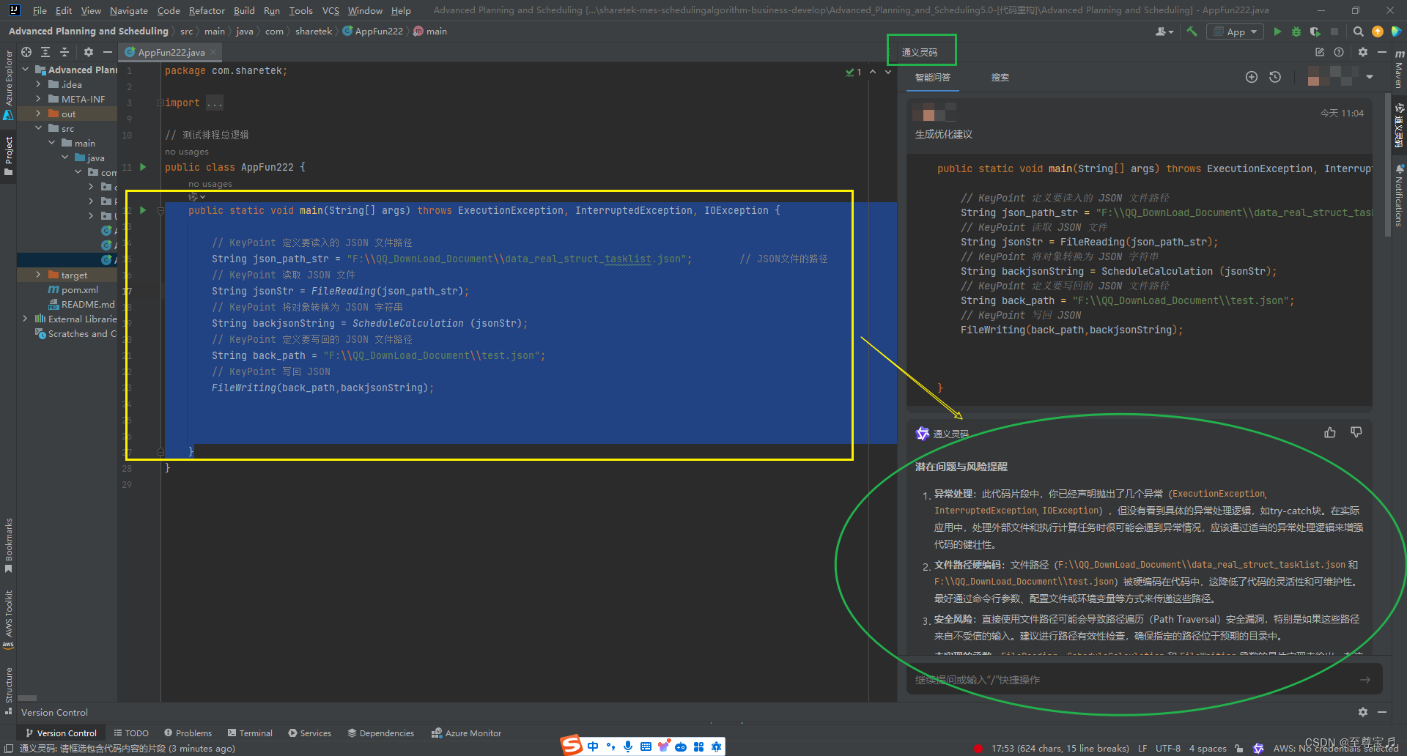Collapse the src folder
The width and height of the screenshot is (1407, 756).
click(38, 128)
